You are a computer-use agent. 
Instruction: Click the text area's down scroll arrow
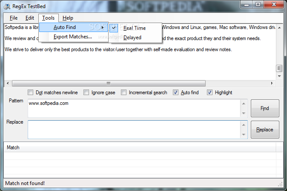tap(279, 76)
